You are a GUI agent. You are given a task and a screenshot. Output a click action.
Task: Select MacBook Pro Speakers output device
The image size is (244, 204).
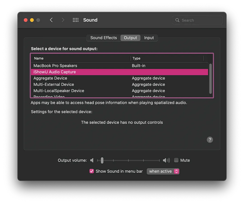coord(55,66)
